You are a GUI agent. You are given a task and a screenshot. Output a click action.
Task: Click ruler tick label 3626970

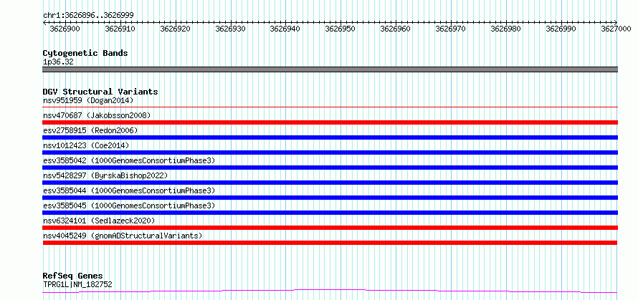[x=450, y=29]
